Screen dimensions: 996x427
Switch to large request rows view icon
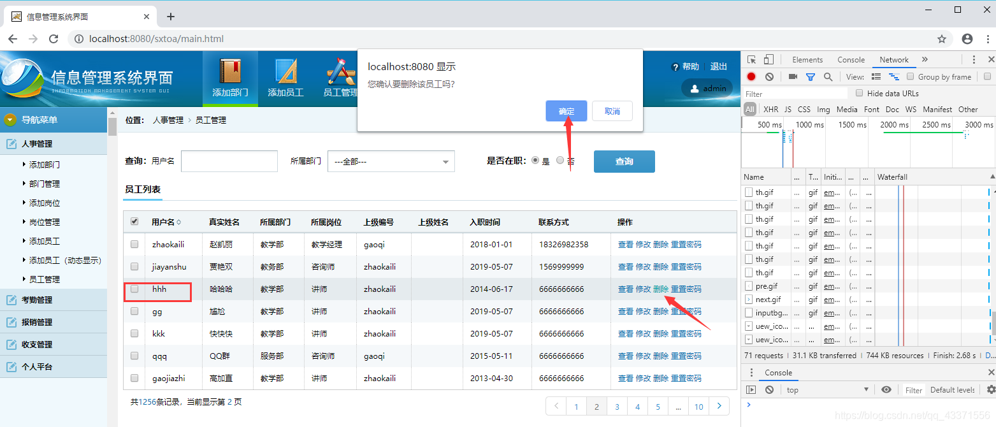876,76
